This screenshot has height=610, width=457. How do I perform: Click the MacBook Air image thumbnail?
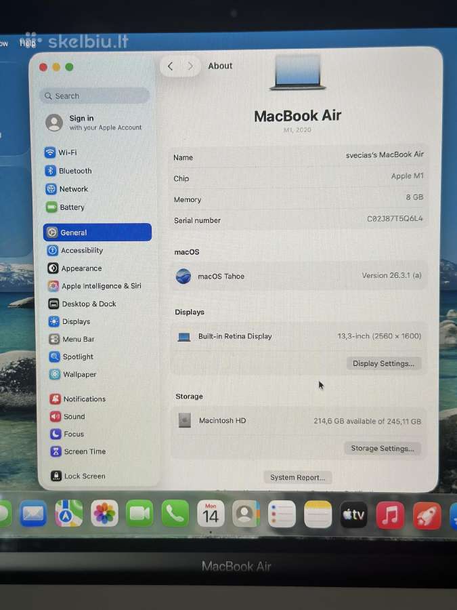point(298,73)
